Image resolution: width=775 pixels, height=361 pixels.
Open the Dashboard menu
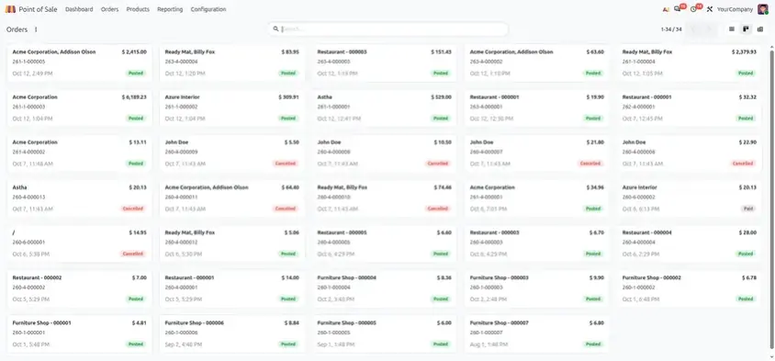pos(79,9)
